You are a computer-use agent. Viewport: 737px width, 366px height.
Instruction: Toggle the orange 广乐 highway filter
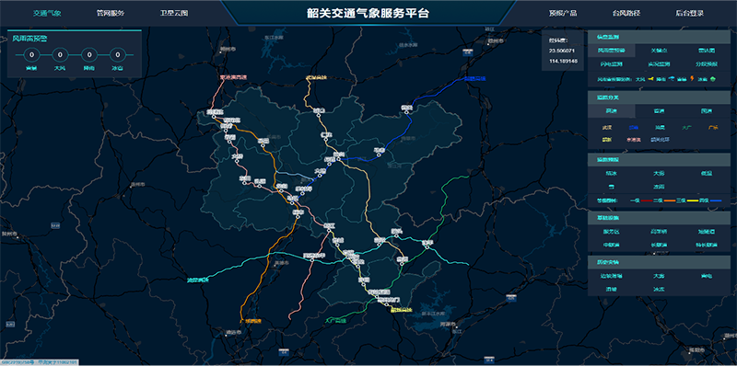(x=713, y=127)
